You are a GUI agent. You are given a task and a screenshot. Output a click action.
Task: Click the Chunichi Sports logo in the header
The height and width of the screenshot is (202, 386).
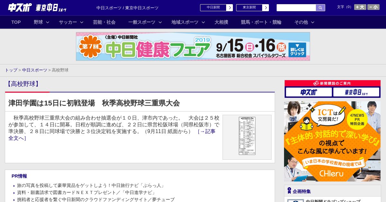tap(20, 7)
